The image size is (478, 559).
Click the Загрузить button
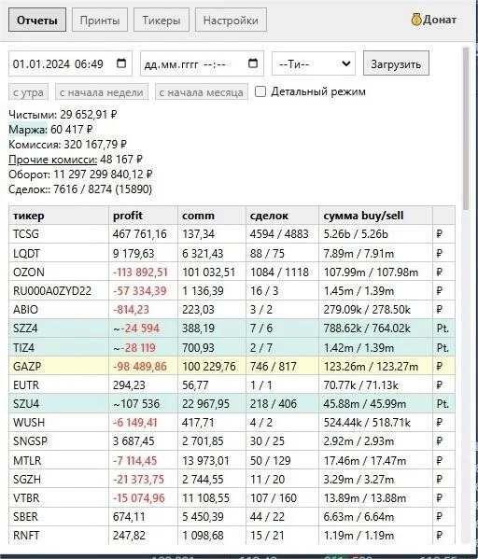(396, 63)
